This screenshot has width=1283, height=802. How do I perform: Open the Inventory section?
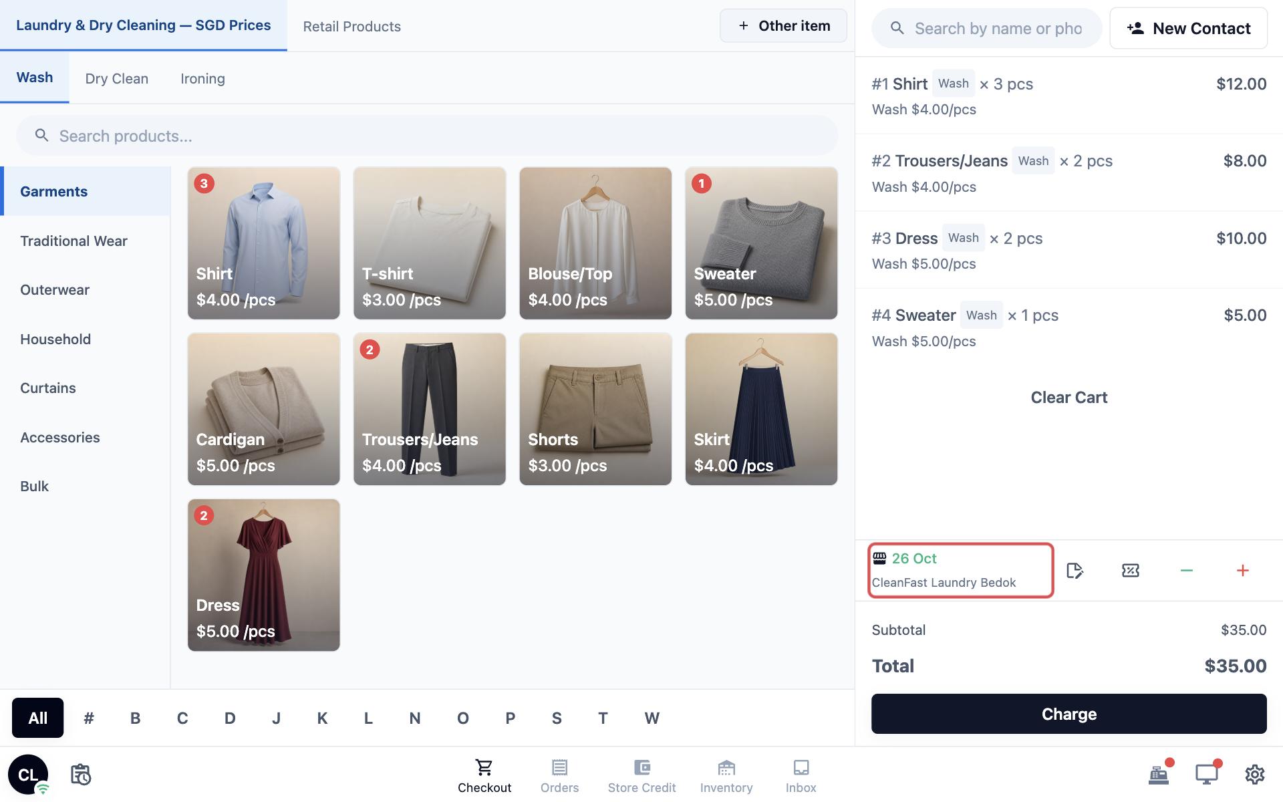click(x=726, y=776)
